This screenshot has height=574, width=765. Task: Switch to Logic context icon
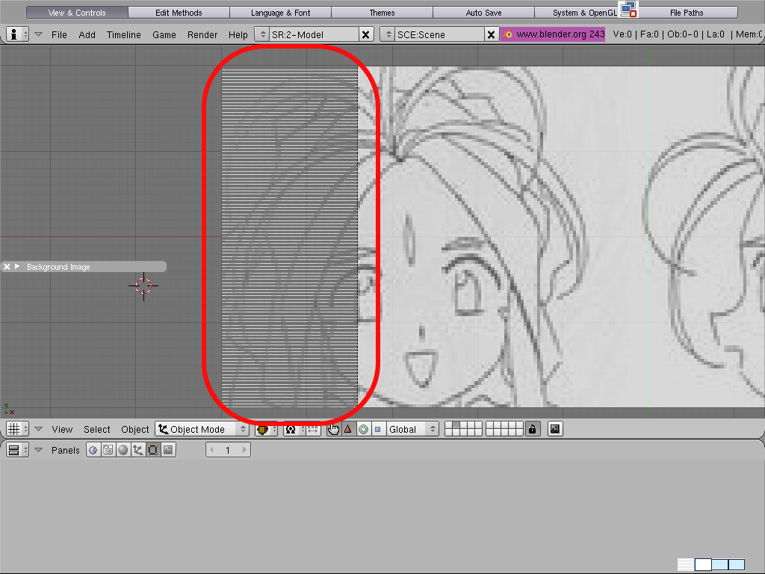(x=93, y=449)
